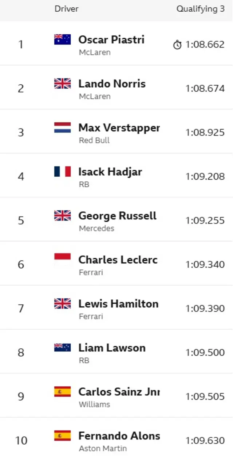
Task: Click the Mercedes team label under Russell
Action: pyautogui.click(x=96, y=229)
